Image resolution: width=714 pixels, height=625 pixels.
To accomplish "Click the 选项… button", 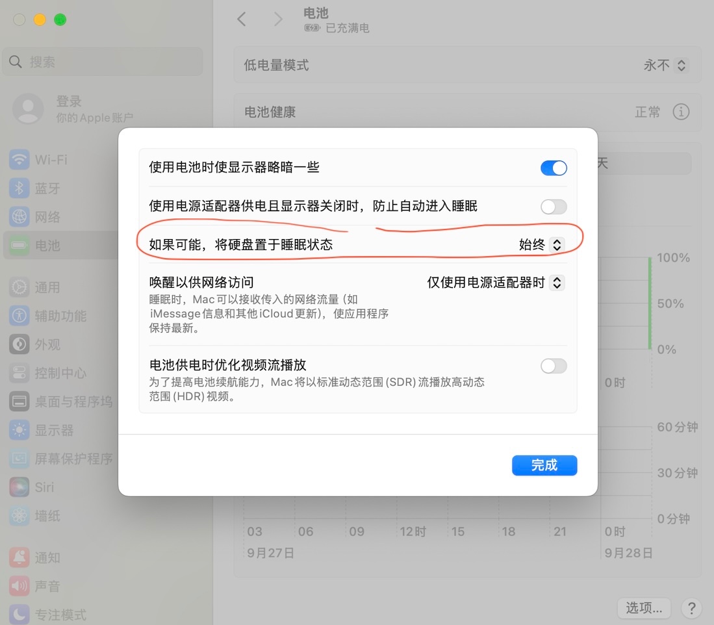I will click(644, 607).
